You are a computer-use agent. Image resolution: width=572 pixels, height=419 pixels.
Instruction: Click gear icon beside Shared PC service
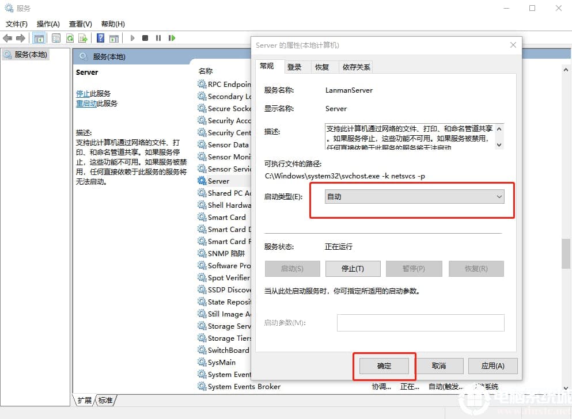(202, 193)
